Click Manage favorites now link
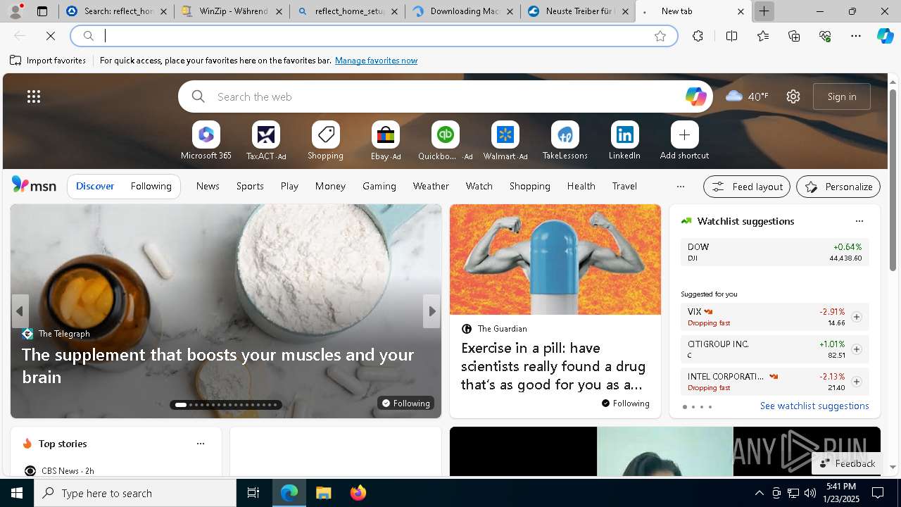 [x=376, y=61]
